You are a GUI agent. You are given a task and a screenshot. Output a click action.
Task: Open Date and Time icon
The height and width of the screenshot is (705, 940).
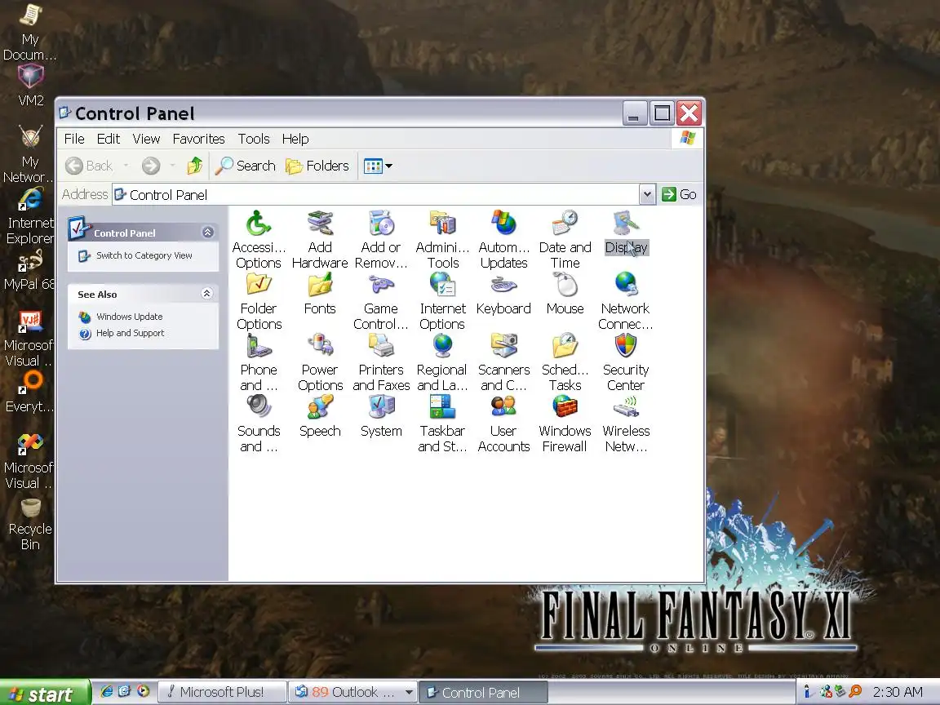coord(565,239)
